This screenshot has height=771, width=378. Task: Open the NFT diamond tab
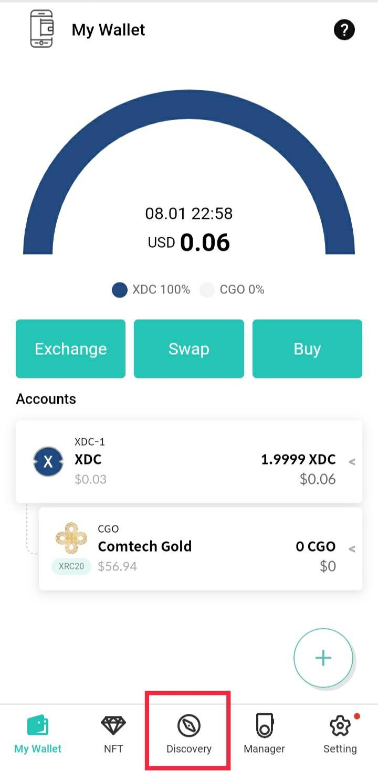click(113, 734)
